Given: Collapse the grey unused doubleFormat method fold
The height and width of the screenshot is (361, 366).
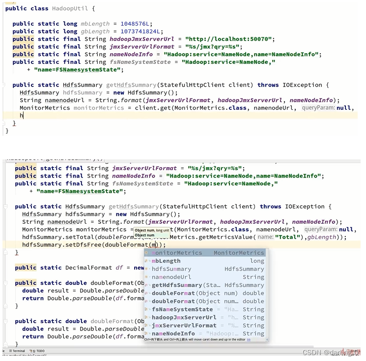Looking at the screenshot, I should (x=5, y=321).
